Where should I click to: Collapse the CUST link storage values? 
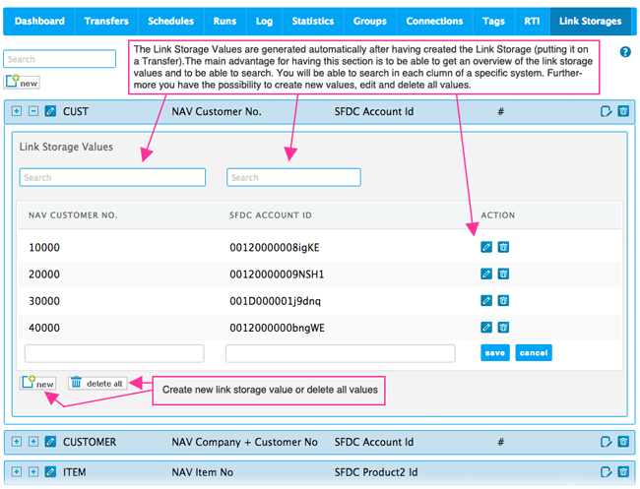click(33, 111)
